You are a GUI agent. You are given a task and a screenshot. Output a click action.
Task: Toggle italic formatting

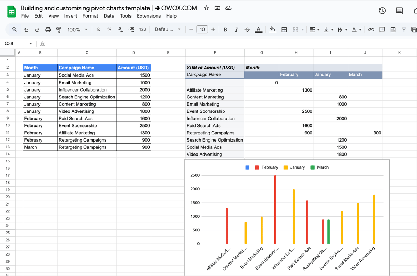[x=236, y=29]
